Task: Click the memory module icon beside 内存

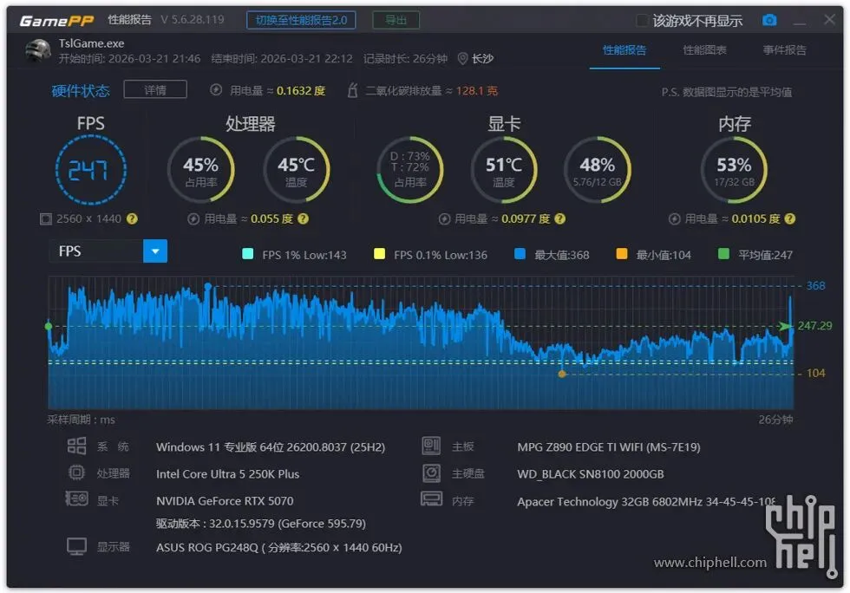Action: pyautogui.click(x=432, y=499)
